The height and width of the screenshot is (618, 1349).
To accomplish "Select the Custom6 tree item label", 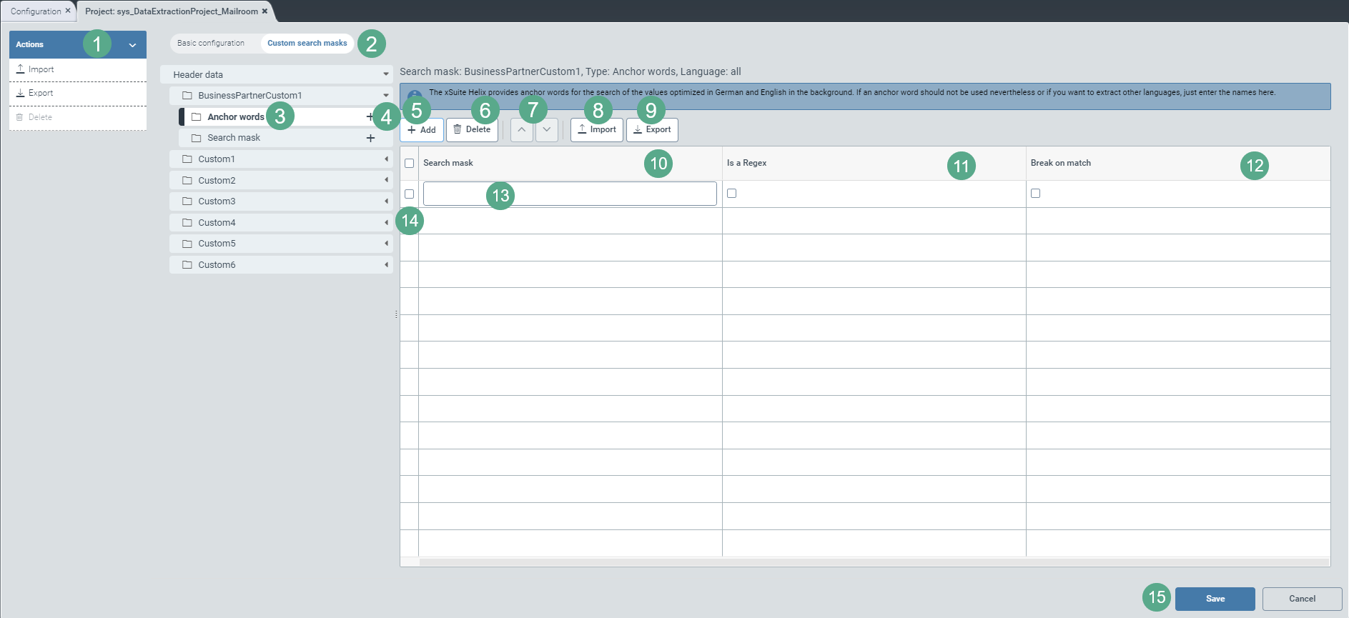I will point(217,264).
